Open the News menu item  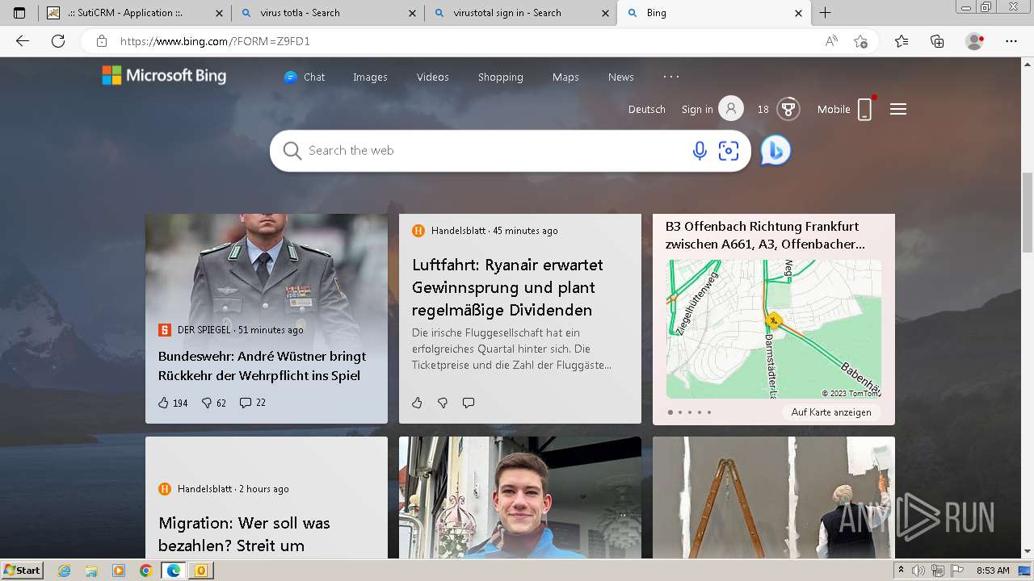tap(621, 77)
